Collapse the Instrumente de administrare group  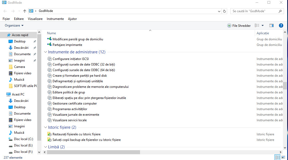click(x=45, y=52)
